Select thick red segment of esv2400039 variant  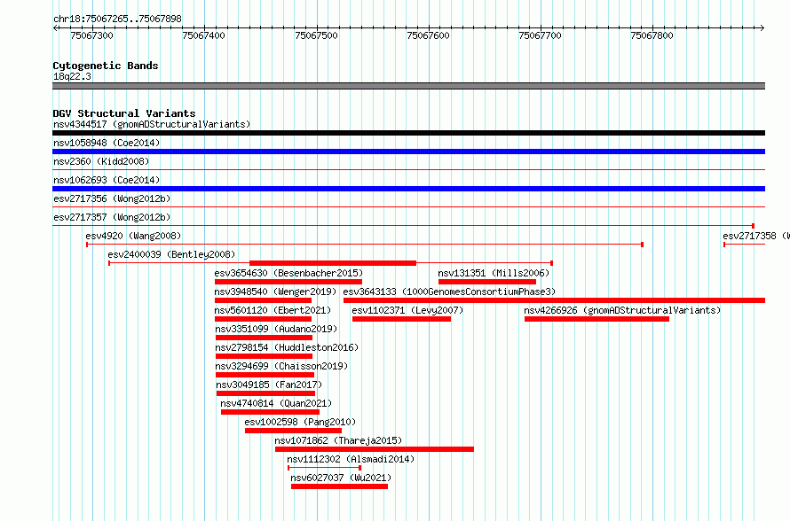pyautogui.click(x=333, y=263)
